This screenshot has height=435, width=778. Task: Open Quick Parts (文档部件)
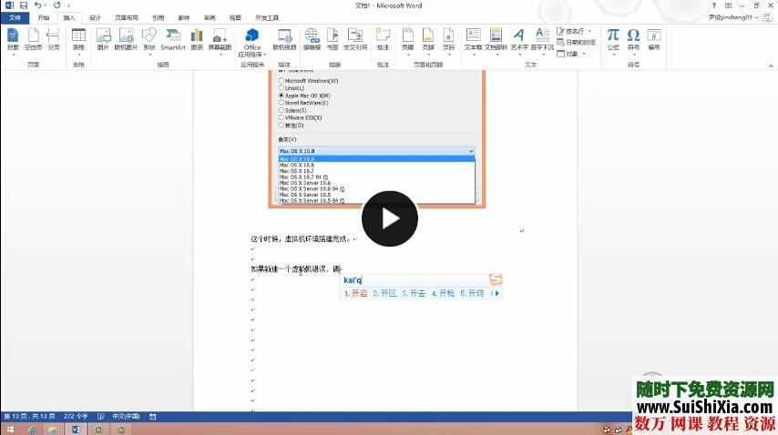[496, 40]
